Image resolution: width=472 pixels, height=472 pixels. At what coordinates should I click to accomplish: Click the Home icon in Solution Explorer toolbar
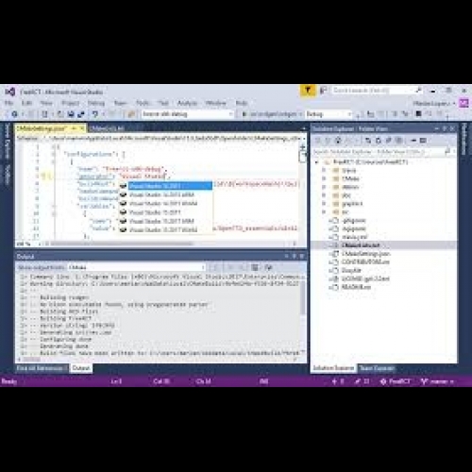338,141
